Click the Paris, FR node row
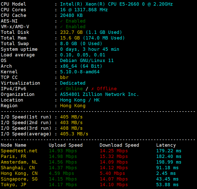Screen dimensions: 197x189 pos(13,156)
